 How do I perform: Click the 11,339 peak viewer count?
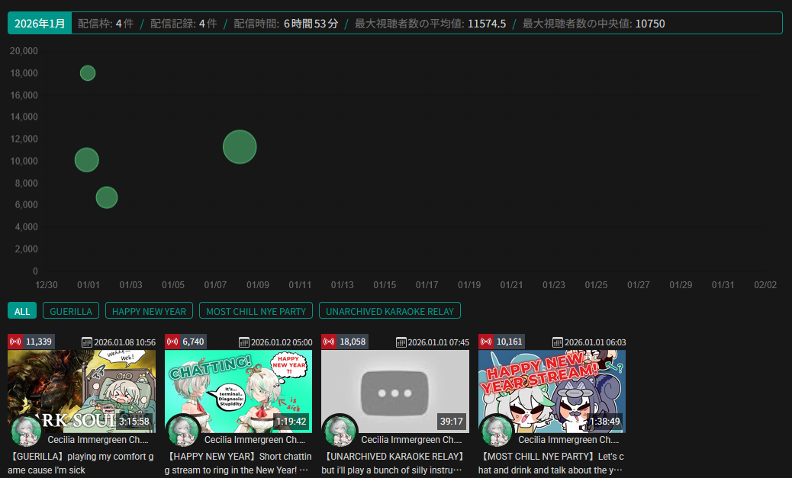coord(38,342)
